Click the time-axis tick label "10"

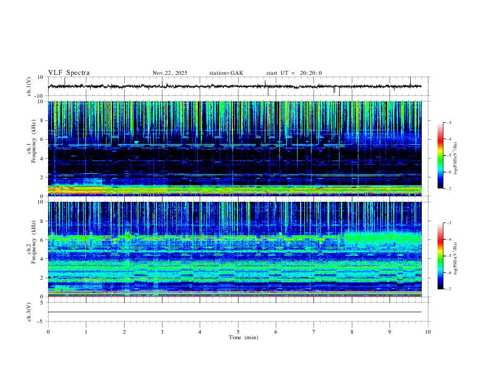pyautogui.click(x=428, y=332)
